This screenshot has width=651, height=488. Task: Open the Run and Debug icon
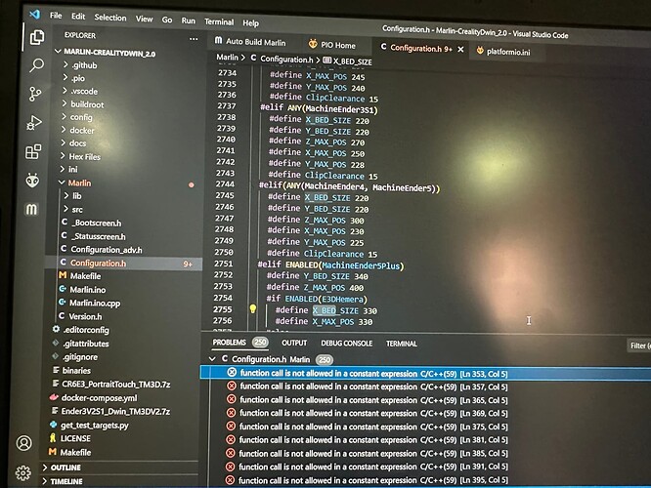(34, 123)
